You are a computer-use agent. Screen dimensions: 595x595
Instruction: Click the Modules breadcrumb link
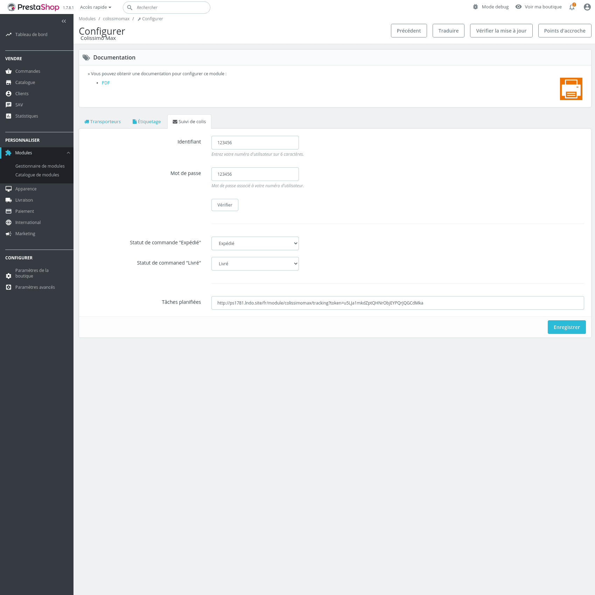pyautogui.click(x=87, y=19)
